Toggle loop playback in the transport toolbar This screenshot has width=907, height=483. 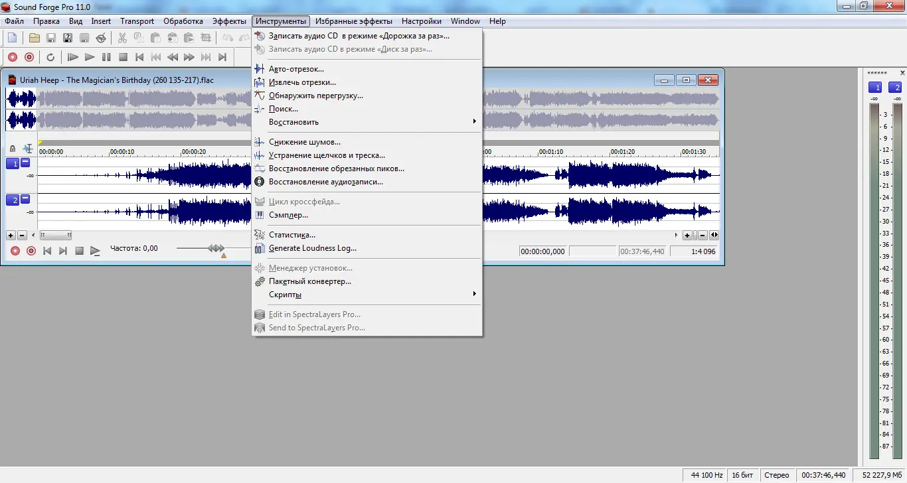tap(50, 57)
